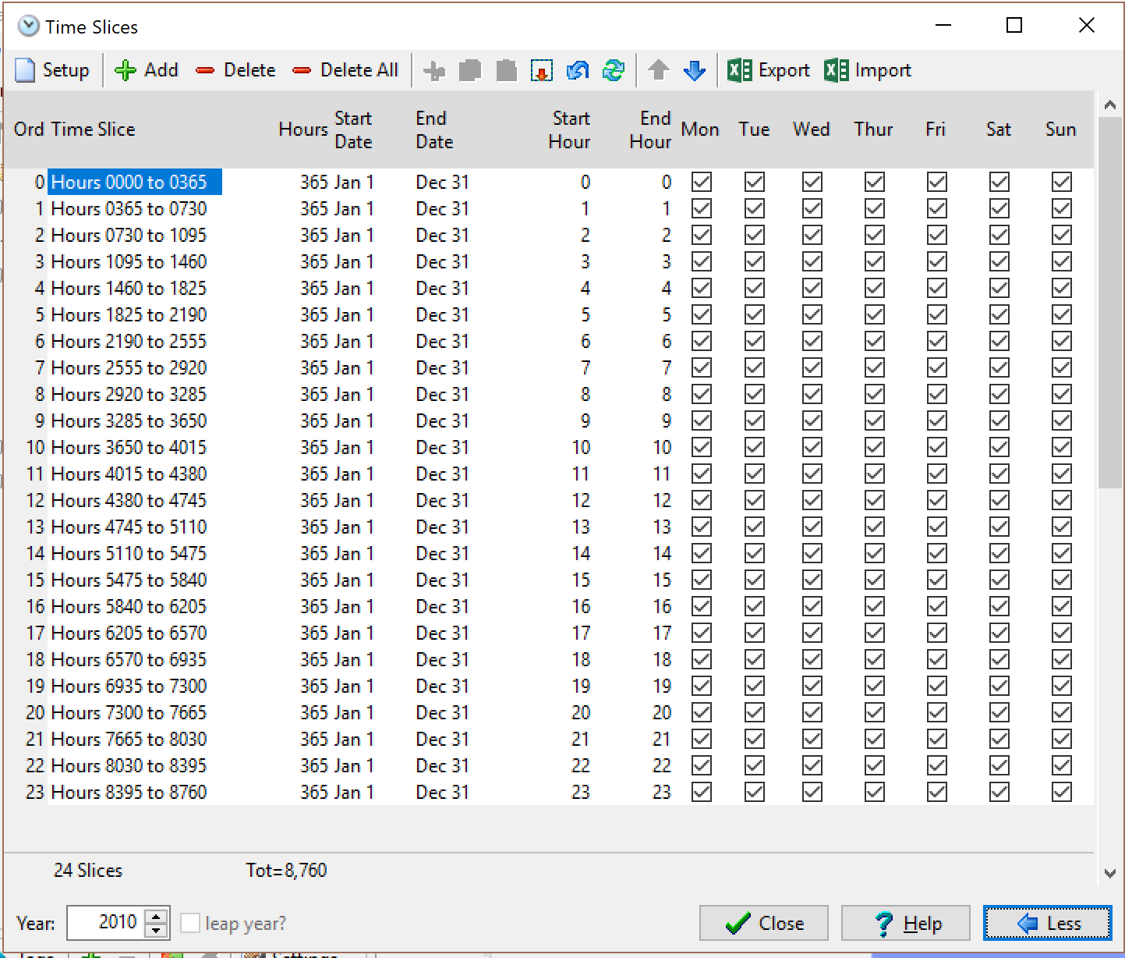Viewport: 1125px width, 958px height.
Task: Click the Time Slice column header
Action: [94, 130]
